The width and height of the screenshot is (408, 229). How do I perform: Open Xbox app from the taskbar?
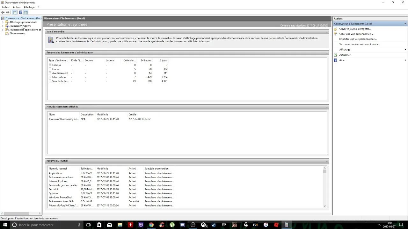203,225
